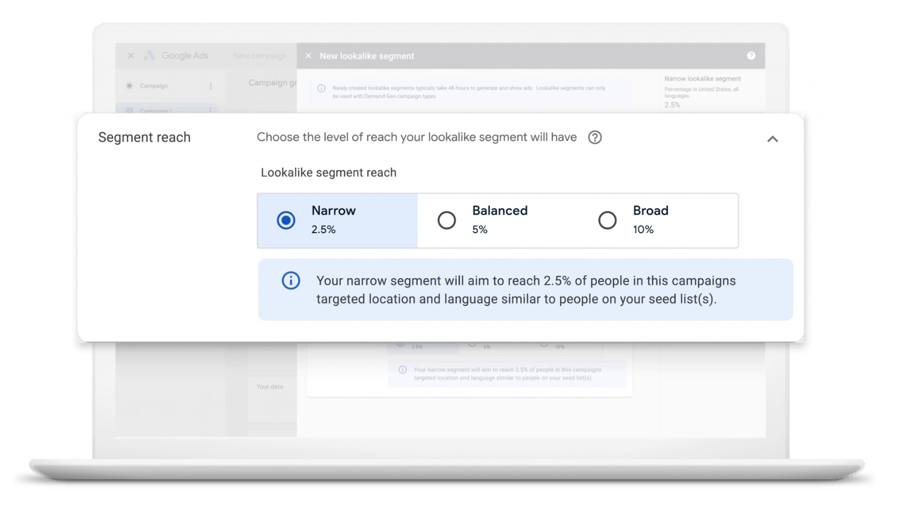908x527 pixels.
Task: Open help icon in lookalike segment header
Action: pyautogui.click(x=751, y=56)
